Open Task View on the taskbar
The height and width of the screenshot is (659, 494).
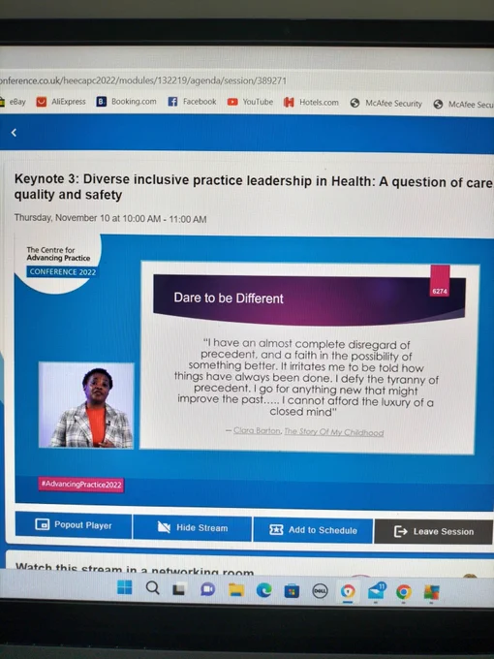(179, 589)
